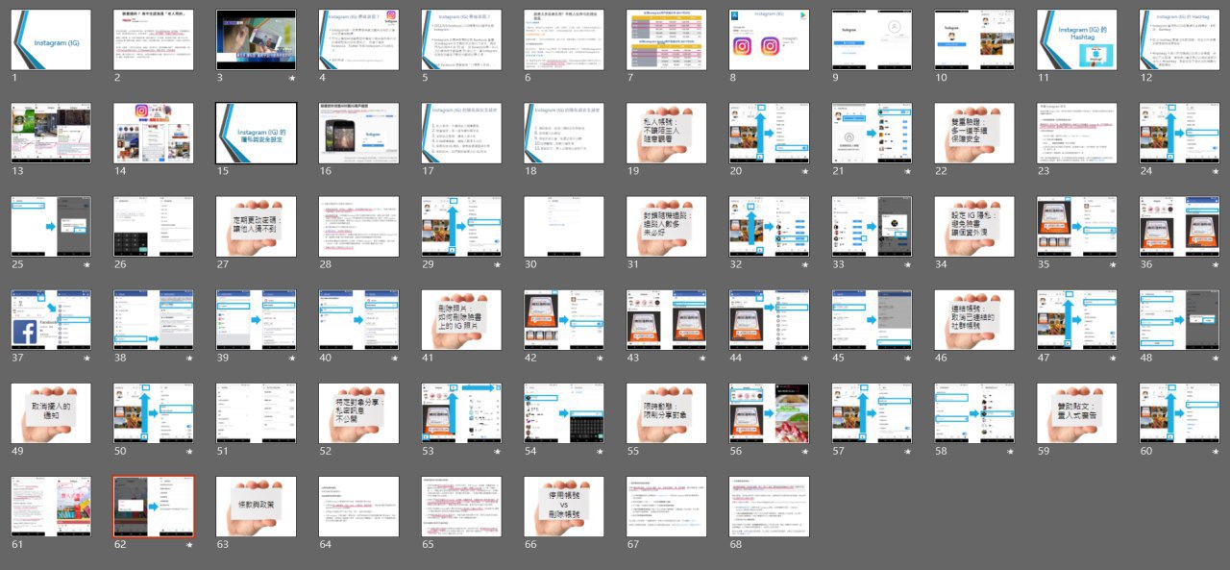Choose slide 66 comparing 停用帳號 vs 刪除帳號

click(x=563, y=507)
